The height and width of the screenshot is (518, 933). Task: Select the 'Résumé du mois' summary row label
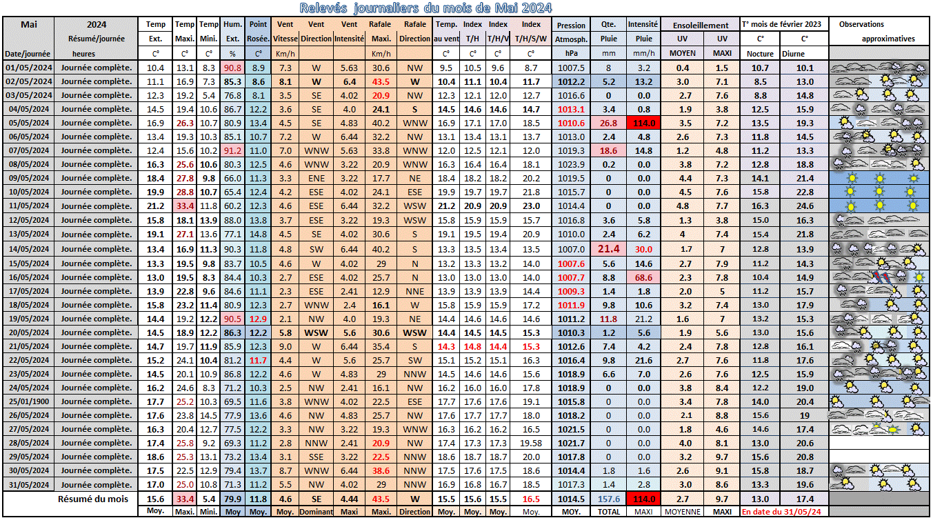[93, 499]
